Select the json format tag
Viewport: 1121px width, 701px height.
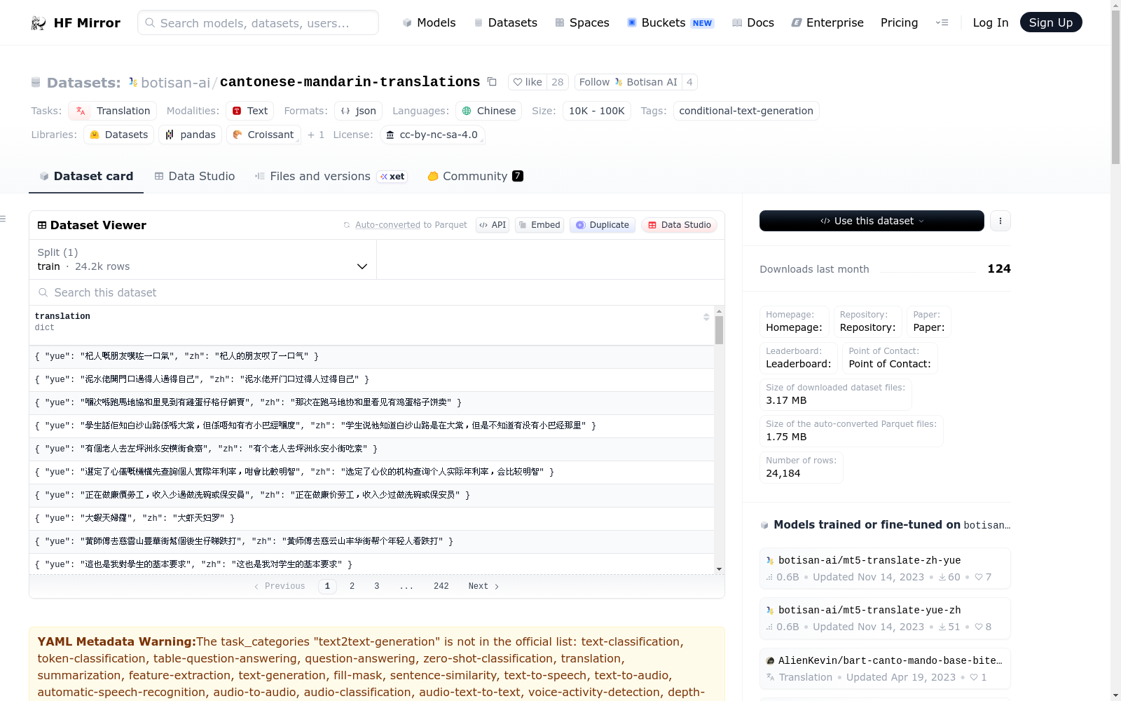(x=358, y=111)
